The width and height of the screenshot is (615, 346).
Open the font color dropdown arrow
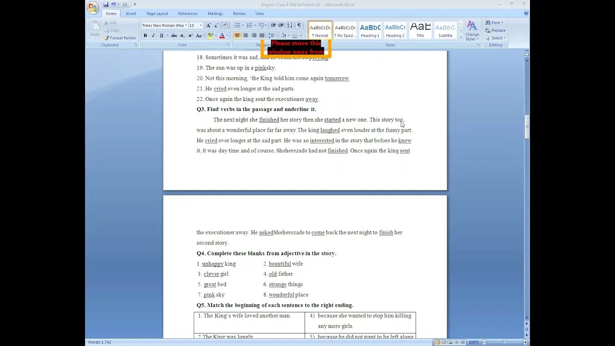click(227, 36)
